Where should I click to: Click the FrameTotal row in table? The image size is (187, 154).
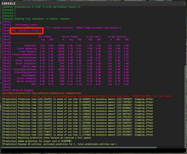(x=30, y=45)
